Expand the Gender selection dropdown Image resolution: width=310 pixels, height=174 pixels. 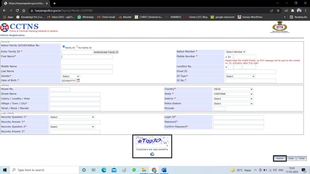(71, 76)
